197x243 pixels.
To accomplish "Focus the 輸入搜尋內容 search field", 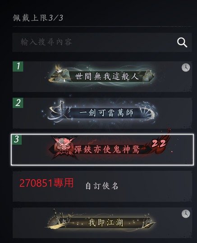I will (x=102, y=42).
